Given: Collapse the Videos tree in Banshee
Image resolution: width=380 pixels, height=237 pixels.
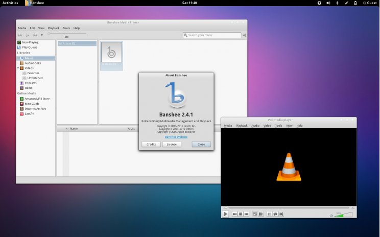Looking at the screenshot, I should pos(18,68).
